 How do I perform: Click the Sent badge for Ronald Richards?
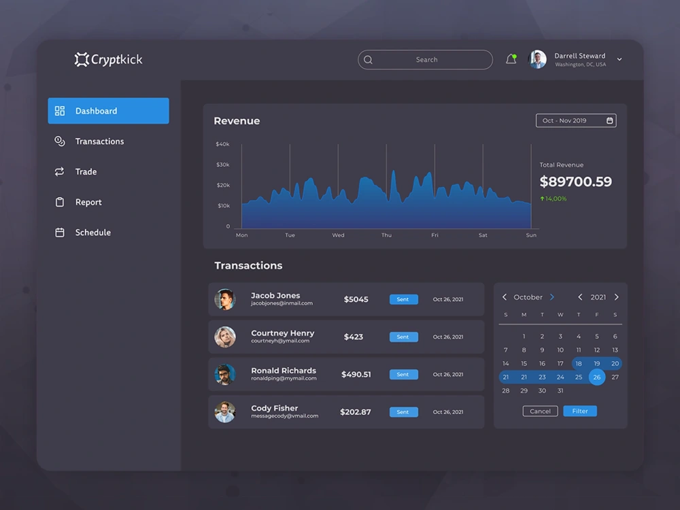pos(404,374)
